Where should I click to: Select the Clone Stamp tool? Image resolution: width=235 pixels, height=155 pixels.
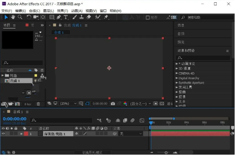click(x=81, y=17)
